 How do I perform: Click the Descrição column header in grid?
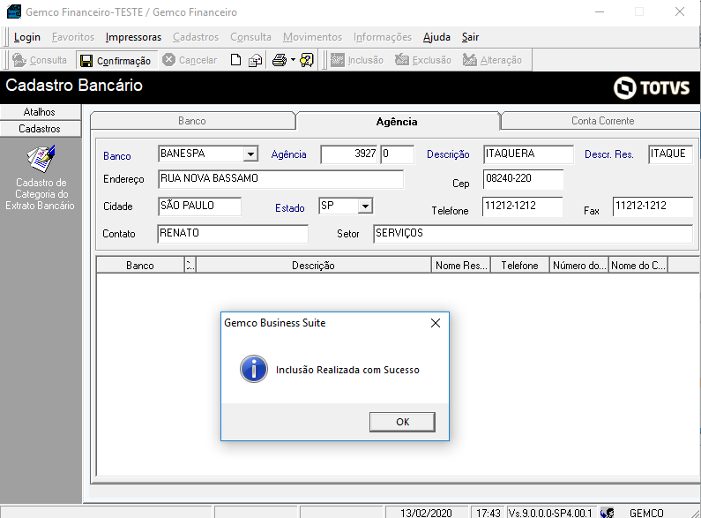313,266
